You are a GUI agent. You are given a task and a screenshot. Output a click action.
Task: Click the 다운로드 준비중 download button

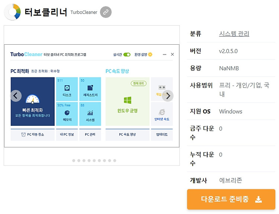[231, 199]
